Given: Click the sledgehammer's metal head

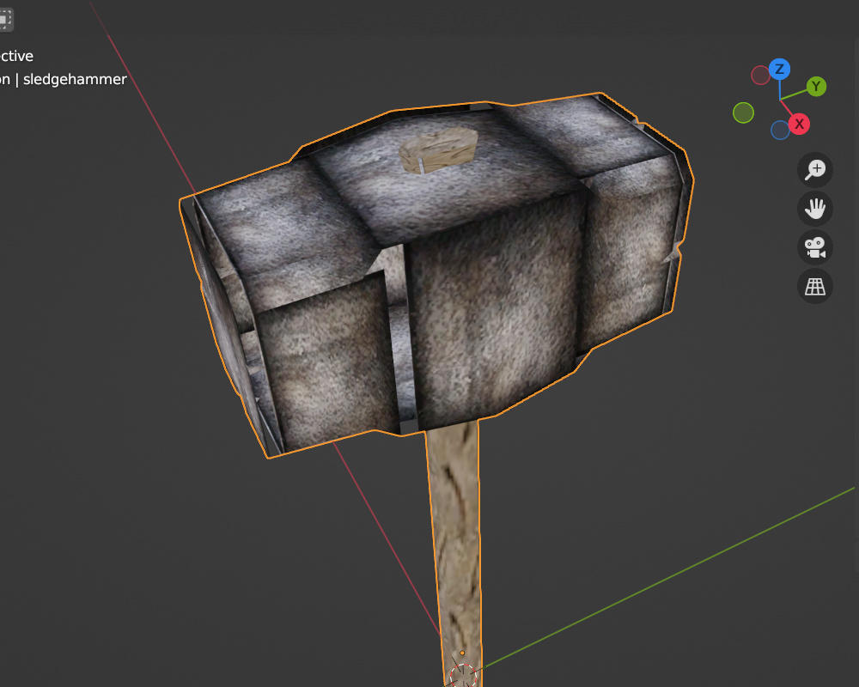Looking at the screenshot, I should click(x=490, y=326).
